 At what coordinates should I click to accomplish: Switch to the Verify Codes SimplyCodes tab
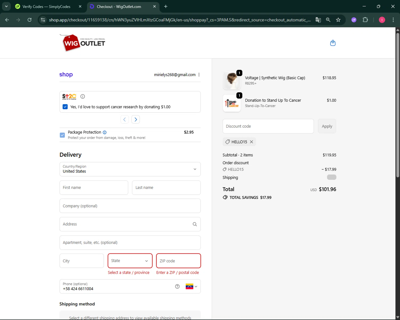[46, 6]
